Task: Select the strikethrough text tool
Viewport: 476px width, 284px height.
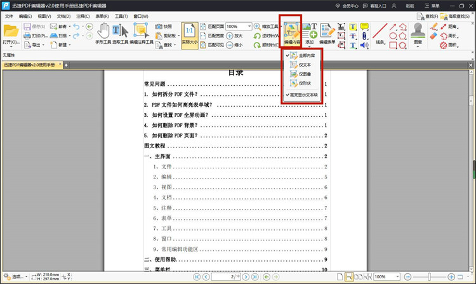Action: (353, 36)
